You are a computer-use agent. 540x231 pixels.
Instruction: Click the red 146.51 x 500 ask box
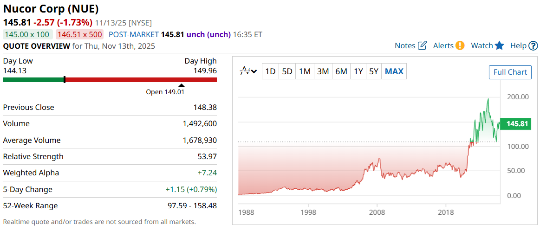click(x=80, y=34)
